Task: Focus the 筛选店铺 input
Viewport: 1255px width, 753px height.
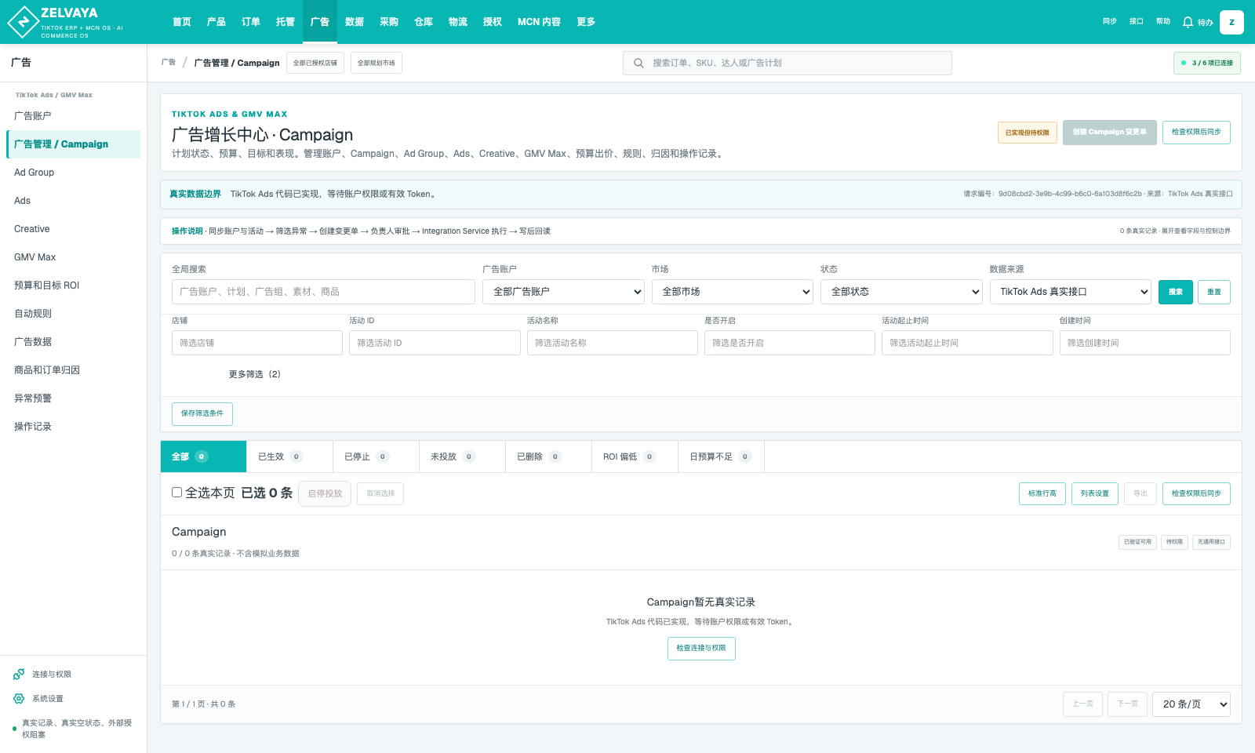Action: [x=257, y=343]
